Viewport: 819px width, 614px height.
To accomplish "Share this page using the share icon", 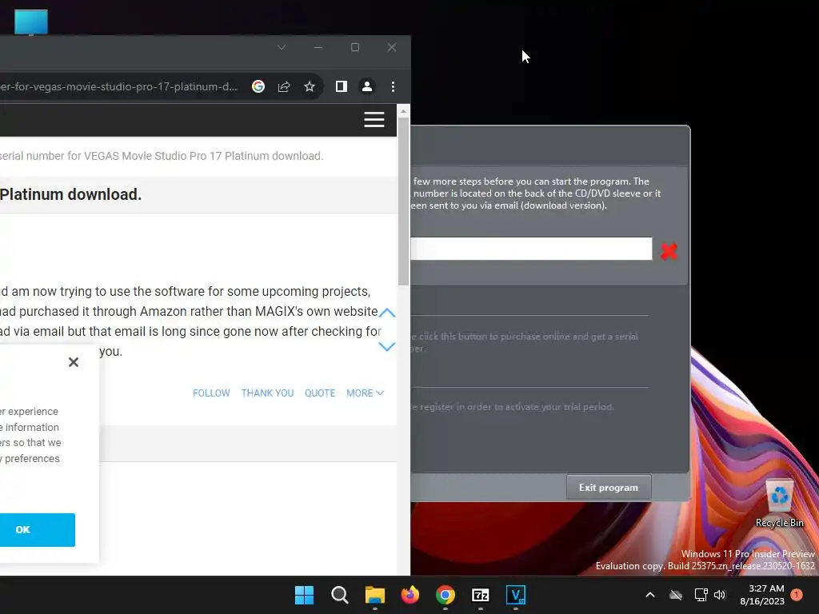I will pyautogui.click(x=284, y=86).
